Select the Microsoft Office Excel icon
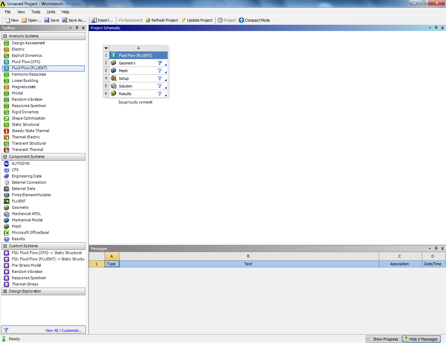Image resolution: width=446 pixels, height=343 pixels. point(6,233)
